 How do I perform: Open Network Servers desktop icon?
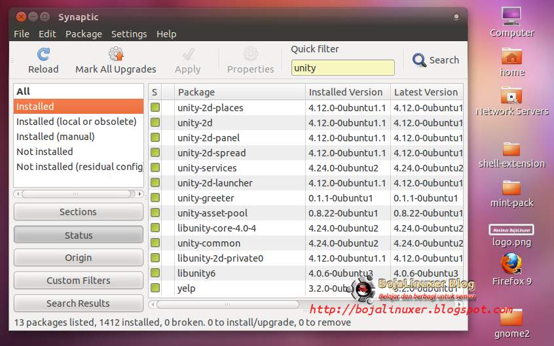(511, 95)
